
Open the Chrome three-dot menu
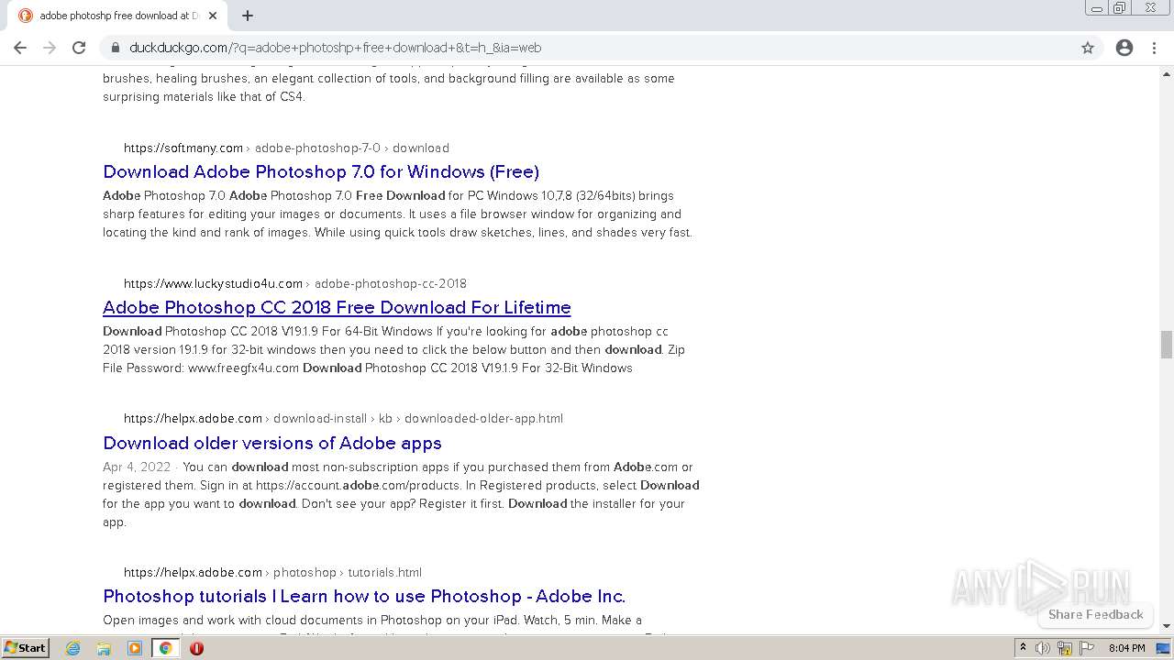point(1154,48)
